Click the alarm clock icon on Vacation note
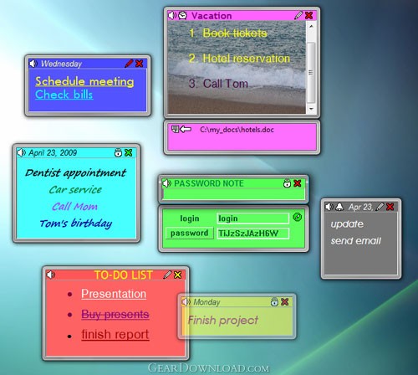This screenshot has width=418, height=375. pyautogui.click(x=182, y=15)
